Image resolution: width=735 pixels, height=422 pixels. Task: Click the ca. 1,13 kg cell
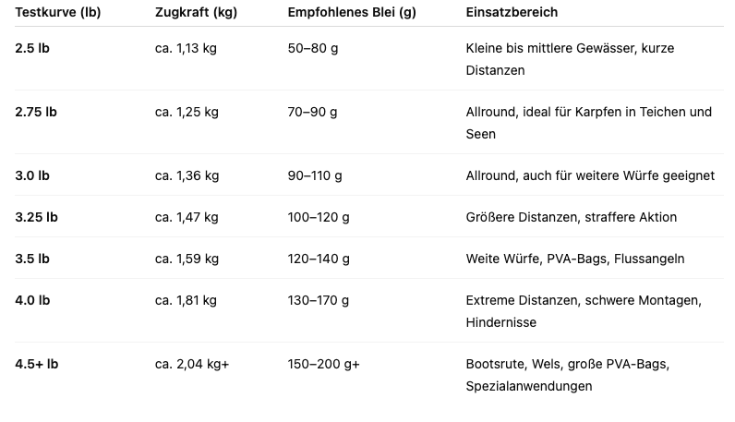186,48
